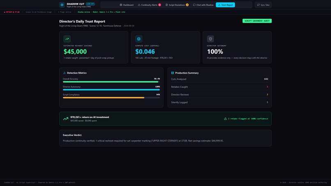Click the Detection Metrics bar chart icon
The width and height of the screenshot is (331, 186).
pyautogui.click(x=64, y=73)
